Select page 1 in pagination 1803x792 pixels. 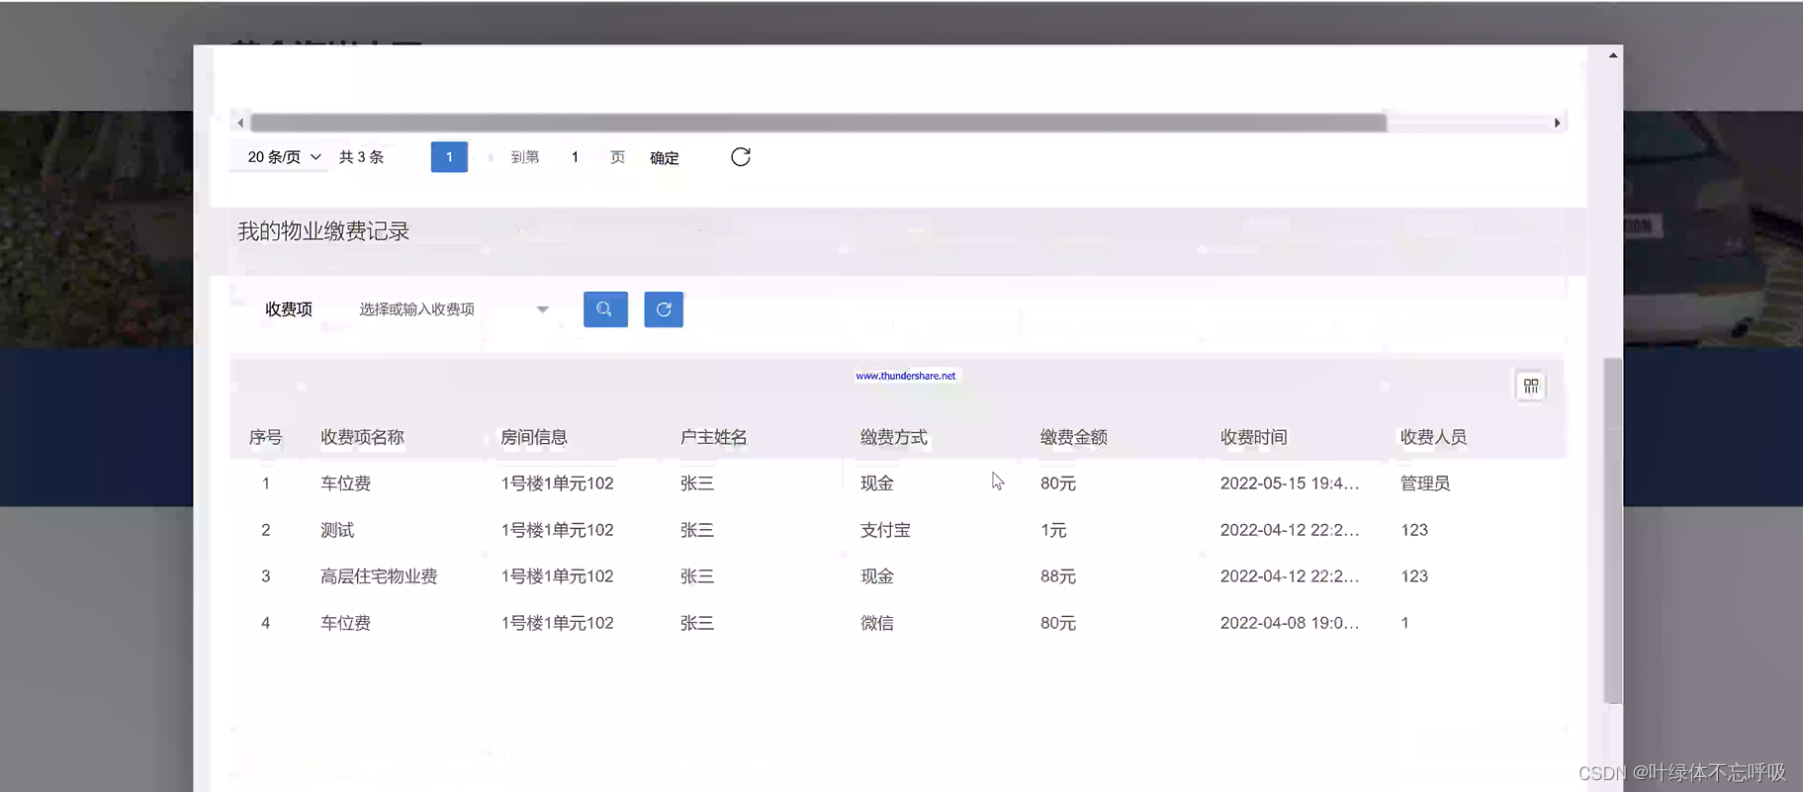(449, 157)
